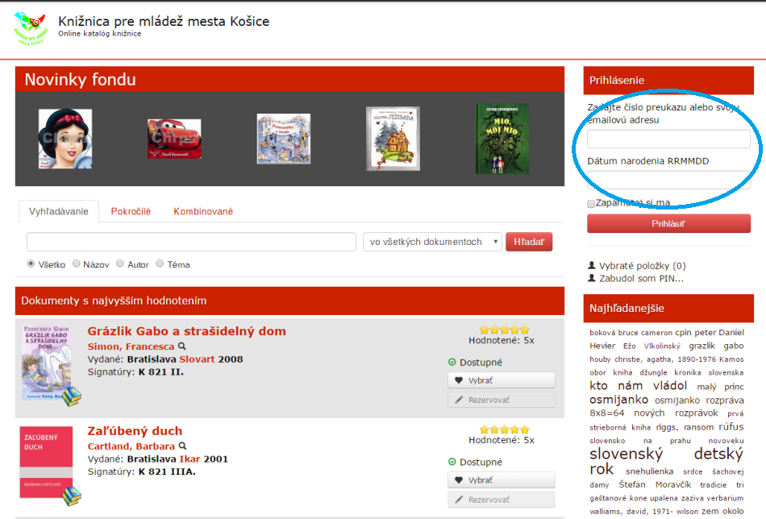Switch to the Kombinované tab
The width and height of the screenshot is (766, 519).
tap(203, 211)
